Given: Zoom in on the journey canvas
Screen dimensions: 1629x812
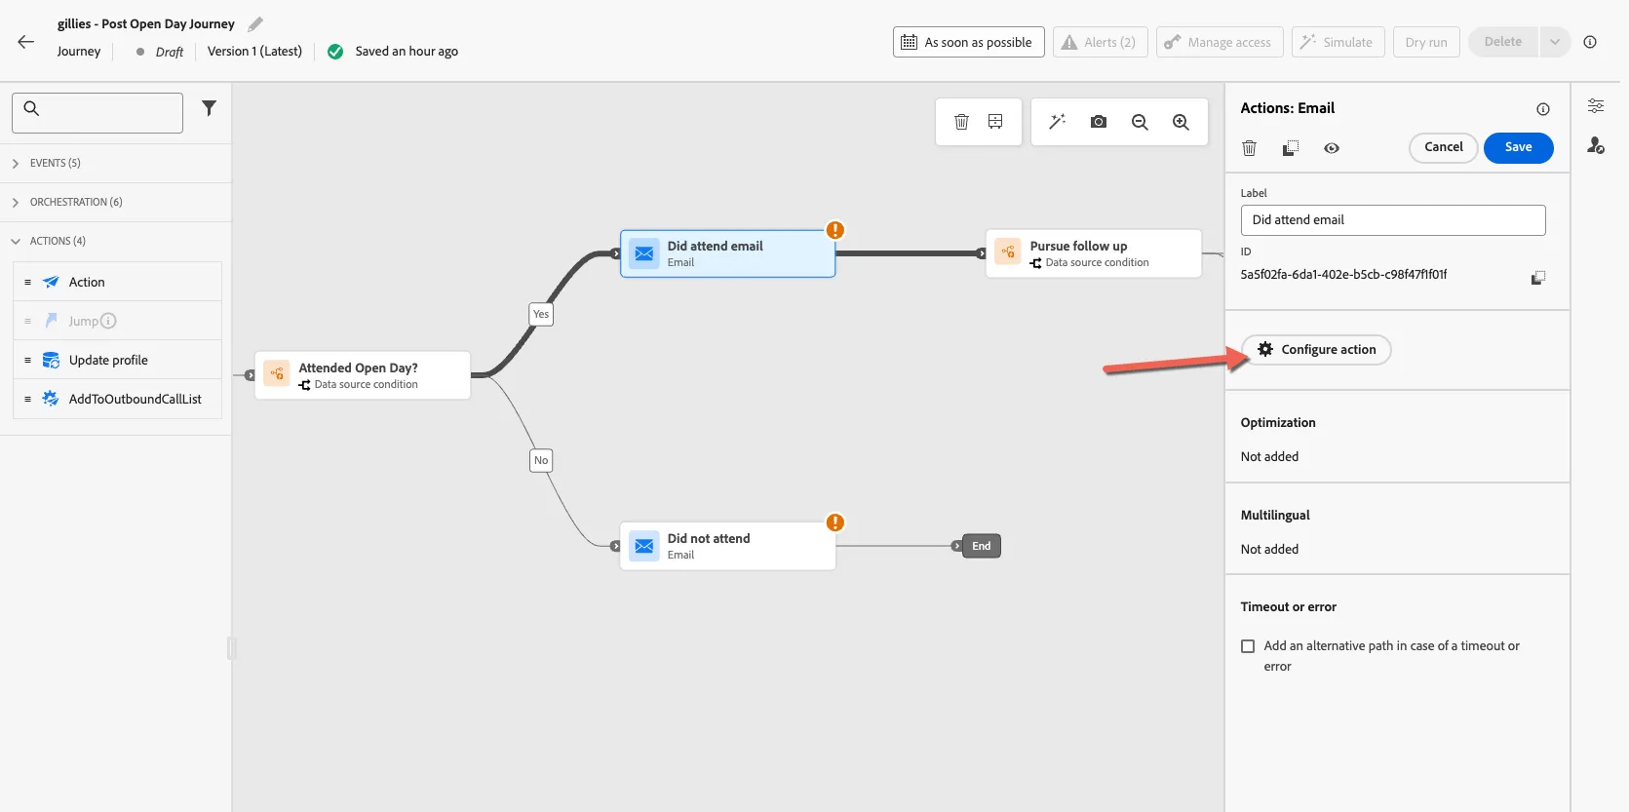Looking at the screenshot, I should [x=1181, y=122].
